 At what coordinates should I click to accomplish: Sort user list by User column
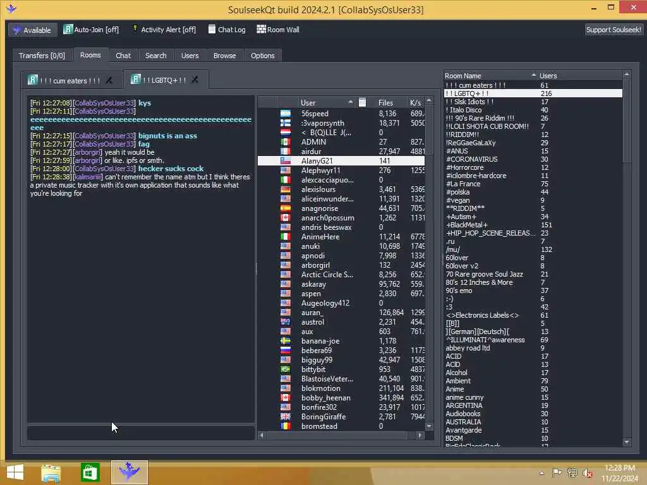(326, 103)
